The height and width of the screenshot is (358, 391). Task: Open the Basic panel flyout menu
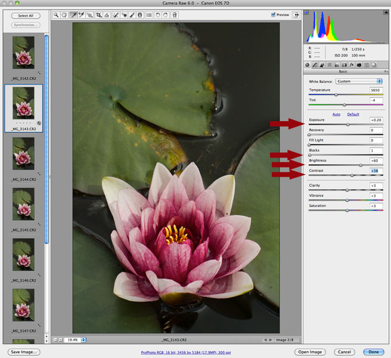pos(386,72)
